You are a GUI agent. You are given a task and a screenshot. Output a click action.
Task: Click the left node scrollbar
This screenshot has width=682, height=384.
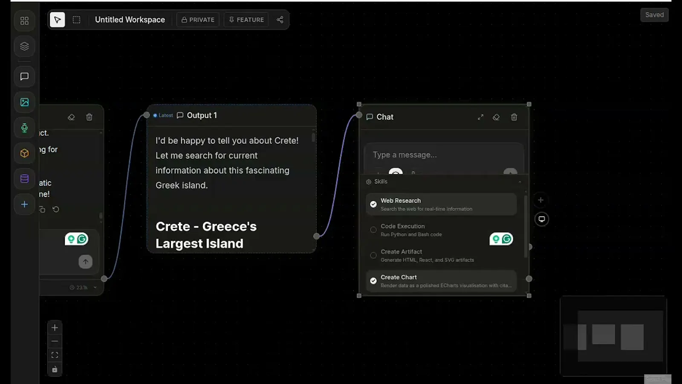[x=101, y=215]
